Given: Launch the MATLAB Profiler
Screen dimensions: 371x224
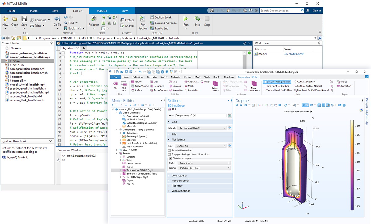Looking at the screenshot, I should [127, 20].
